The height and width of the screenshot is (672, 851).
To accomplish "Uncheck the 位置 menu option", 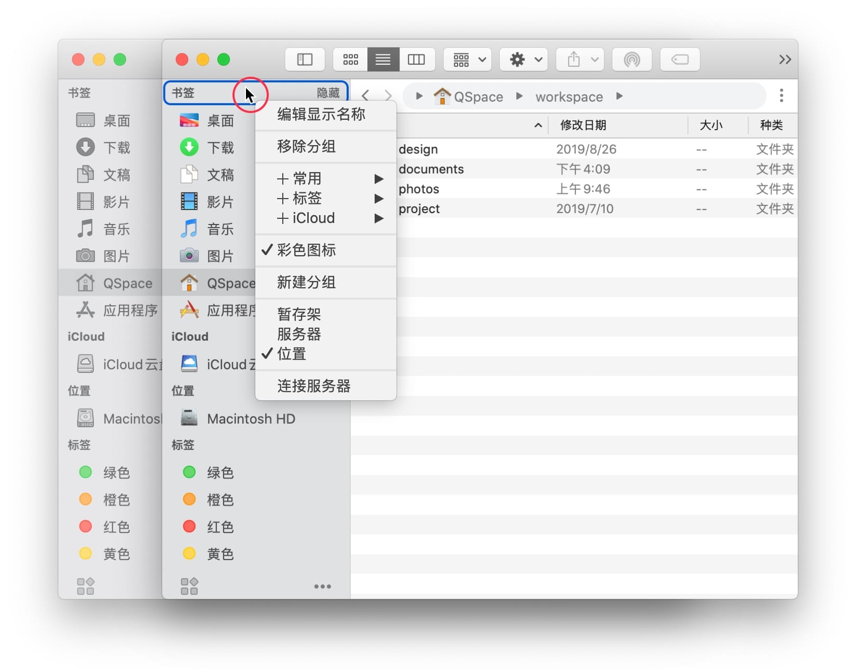I will (x=292, y=354).
